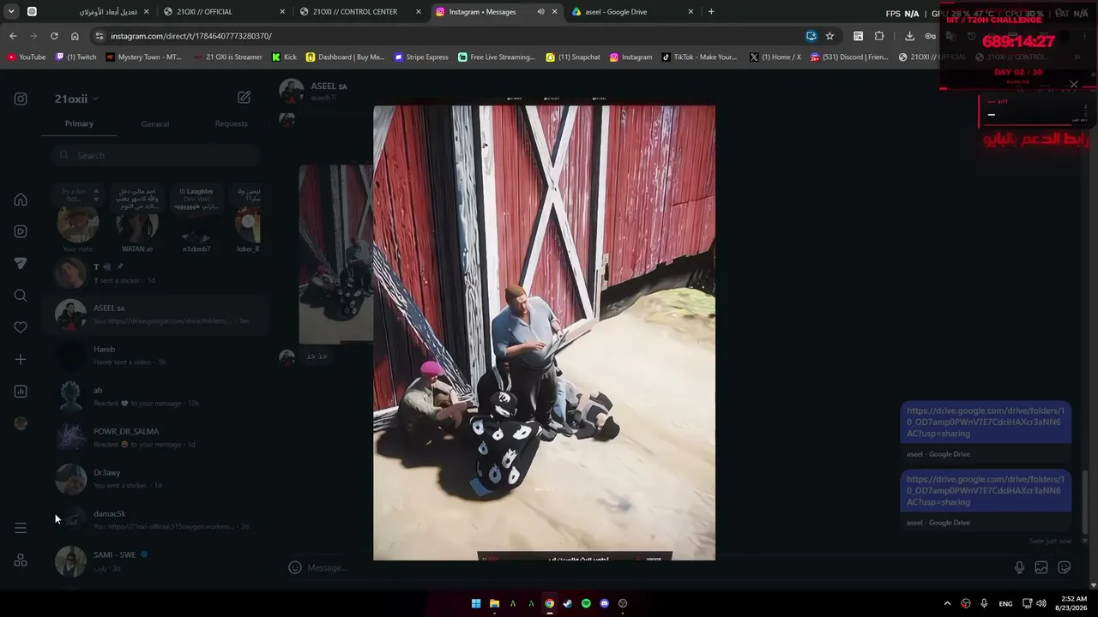Open Chrome home page button
Image resolution: width=1098 pixels, height=617 pixels.
click(75, 36)
